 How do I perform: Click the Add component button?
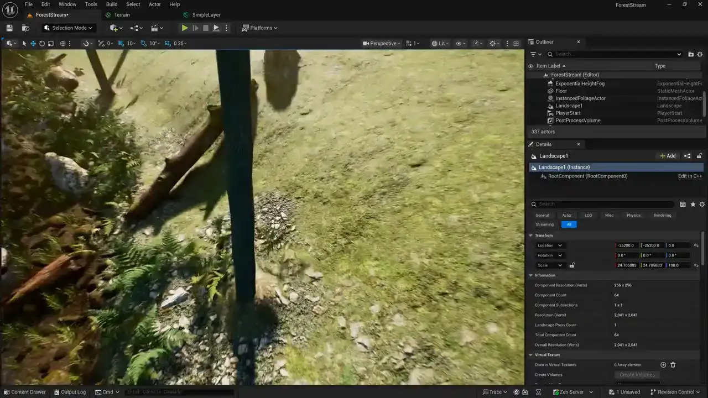(x=668, y=156)
